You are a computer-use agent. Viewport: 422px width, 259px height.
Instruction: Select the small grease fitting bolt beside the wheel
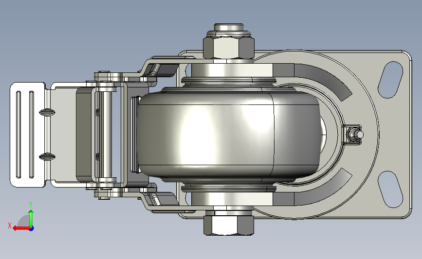pyautogui.click(x=355, y=134)
